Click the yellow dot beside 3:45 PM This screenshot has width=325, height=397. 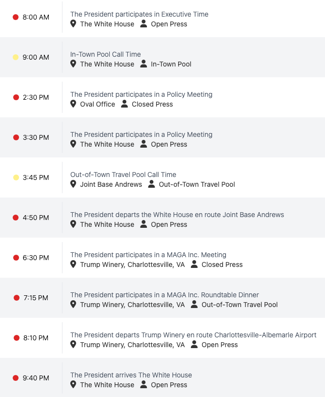click(16, 177)
